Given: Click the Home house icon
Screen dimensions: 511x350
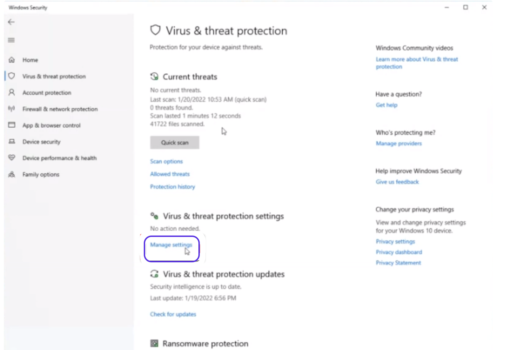Looking at the screenshot, I should (x=11, y=60).
